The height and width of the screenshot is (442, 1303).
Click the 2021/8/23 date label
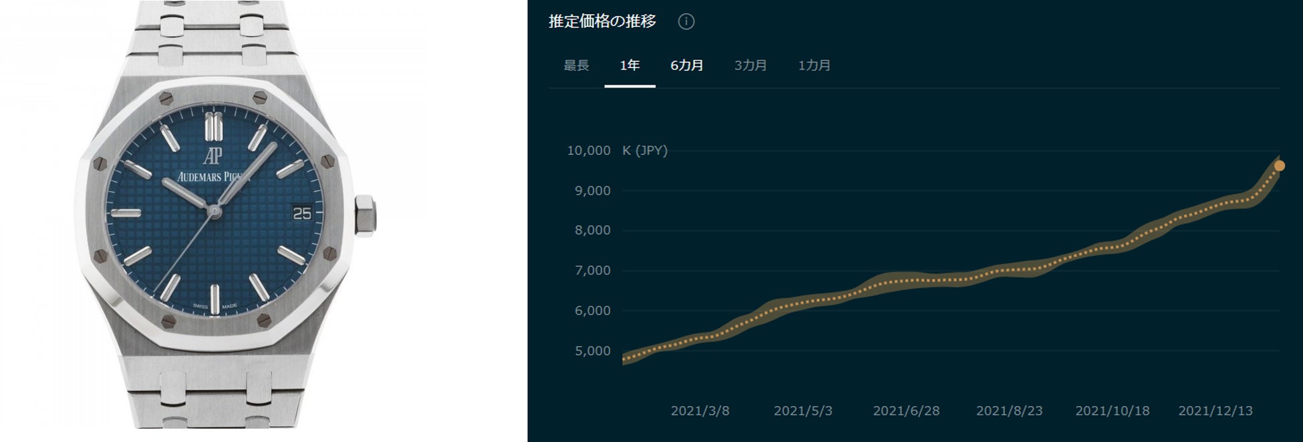[x=1009, y=411]
